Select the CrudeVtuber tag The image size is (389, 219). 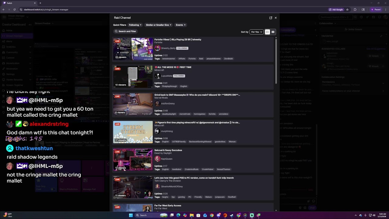[208, 169]
